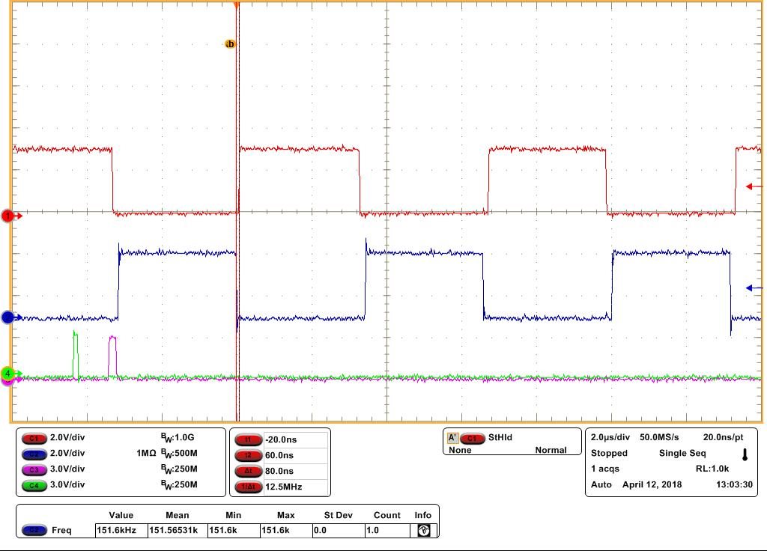
Task: Select the channel 4 ground reference marker
Action: [x=7, y=374]
